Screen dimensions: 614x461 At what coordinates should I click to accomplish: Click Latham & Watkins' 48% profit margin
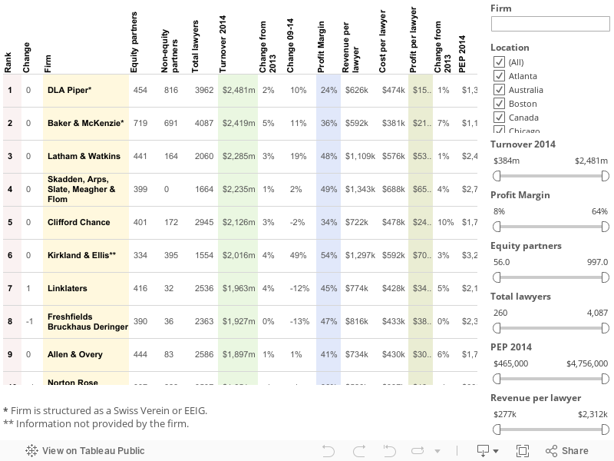point(328,156)
